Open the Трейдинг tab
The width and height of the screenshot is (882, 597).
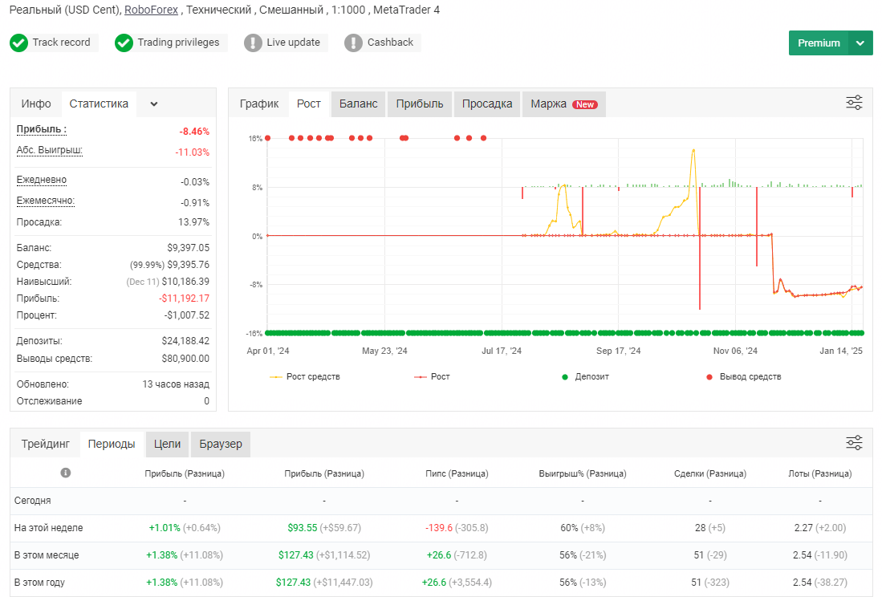[46, 444]
